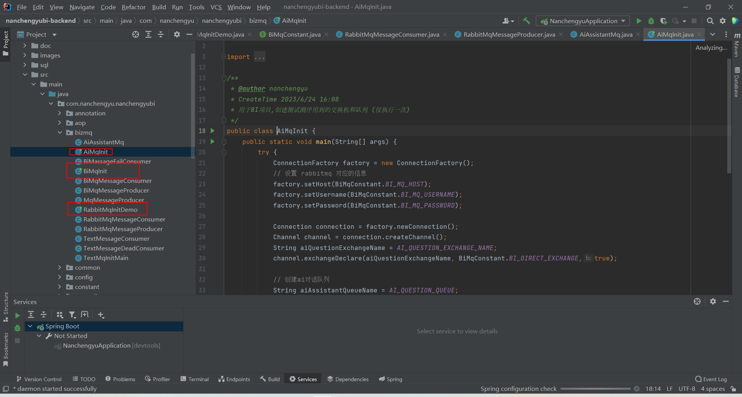Run with coverage icon in toolbar
The height and width of the screenshot is (397, 742).
coord(664,21)
